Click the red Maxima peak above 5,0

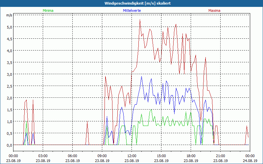(x=140, y=20)
